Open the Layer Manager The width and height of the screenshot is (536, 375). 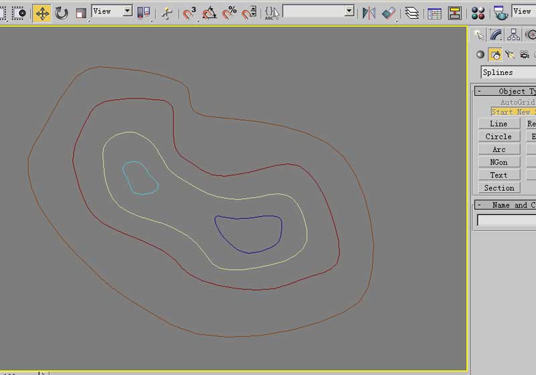point(412,13)
